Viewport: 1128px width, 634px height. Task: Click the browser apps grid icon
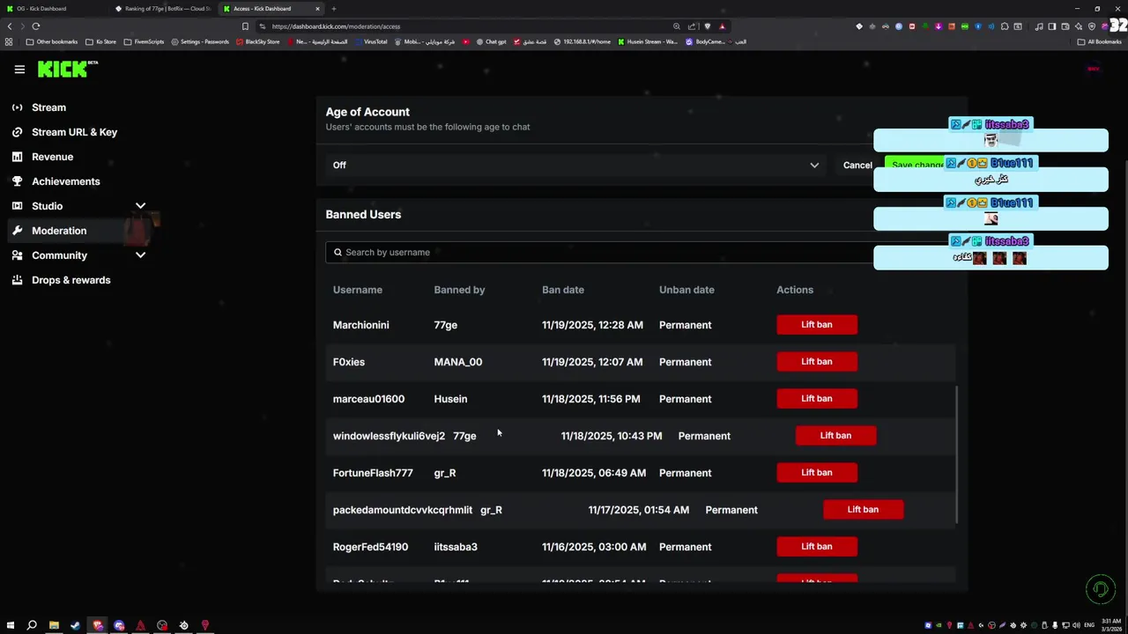(9, 41)
